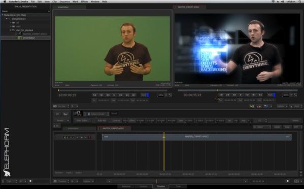Go to end of source viewer clip
The image size is (304, 189).
[133, 95]
